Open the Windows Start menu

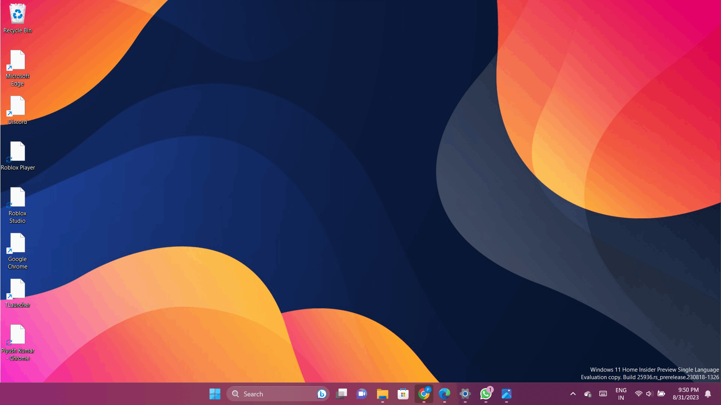click(x=215, y=394)
